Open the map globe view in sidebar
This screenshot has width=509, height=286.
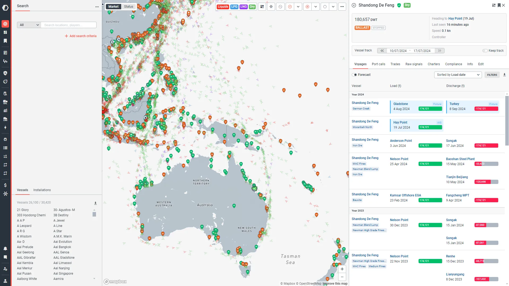(5, 24)
